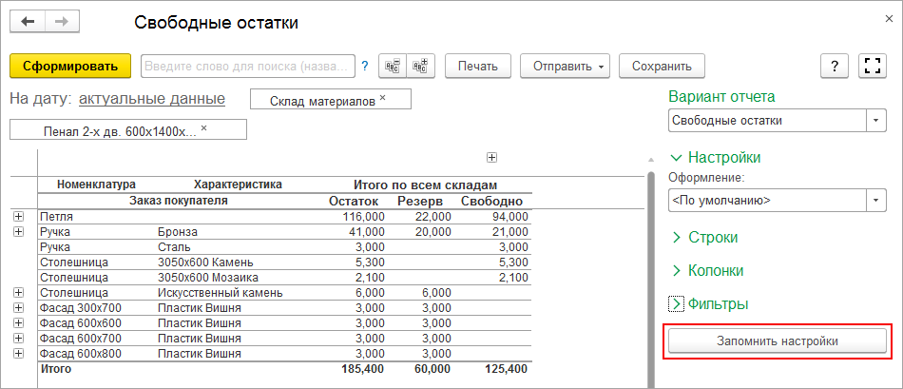Expand the column group plus above table

pyautogui.click(x=491, y=158)
